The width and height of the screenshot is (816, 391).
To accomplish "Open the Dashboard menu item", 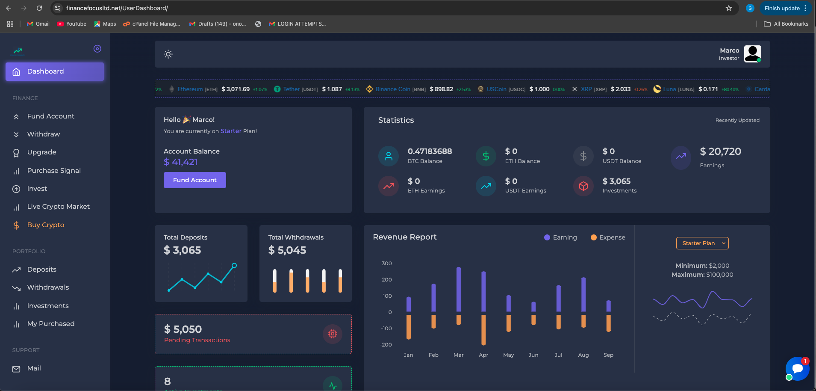I will click(55, 71).
